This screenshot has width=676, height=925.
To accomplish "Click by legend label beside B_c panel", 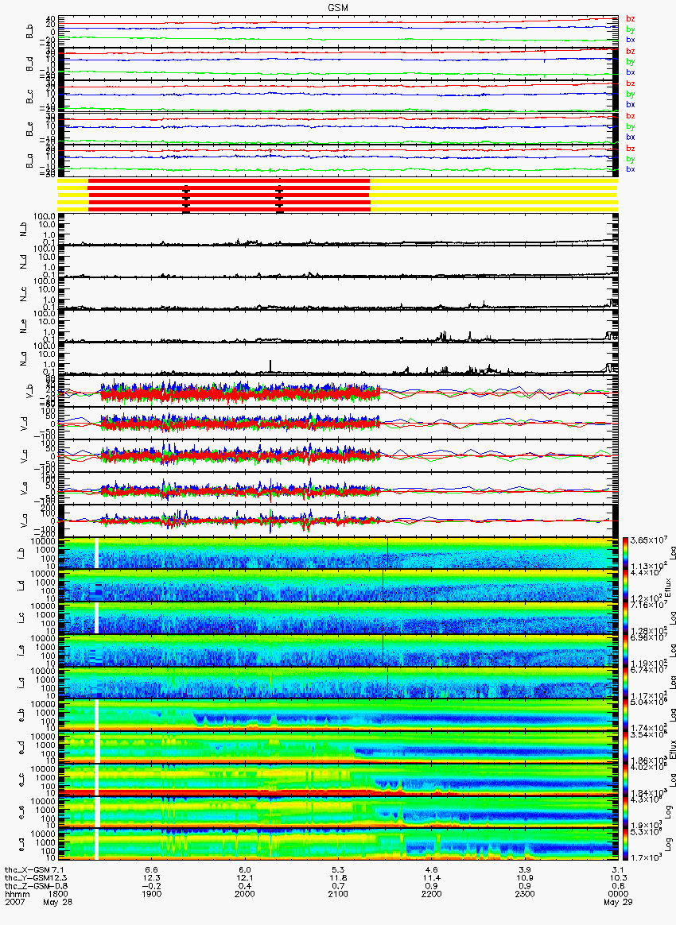I will tap(631, 95).
